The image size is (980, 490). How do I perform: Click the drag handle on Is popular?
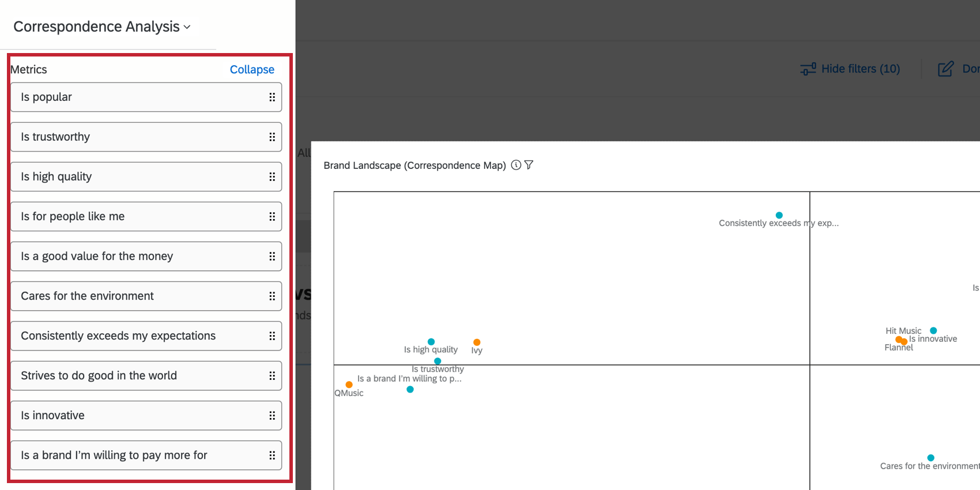pos(272,97)
